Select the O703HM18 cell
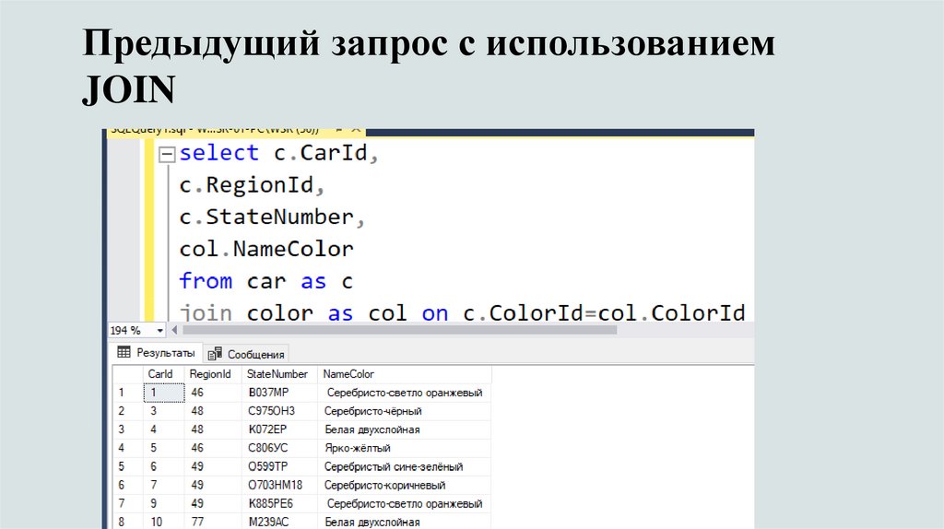The width and height of the screenshot is (944, 529). (x=279, y=485)
